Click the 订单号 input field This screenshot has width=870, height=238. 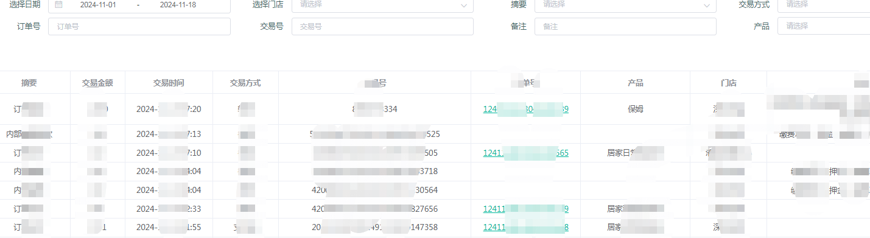139,26
